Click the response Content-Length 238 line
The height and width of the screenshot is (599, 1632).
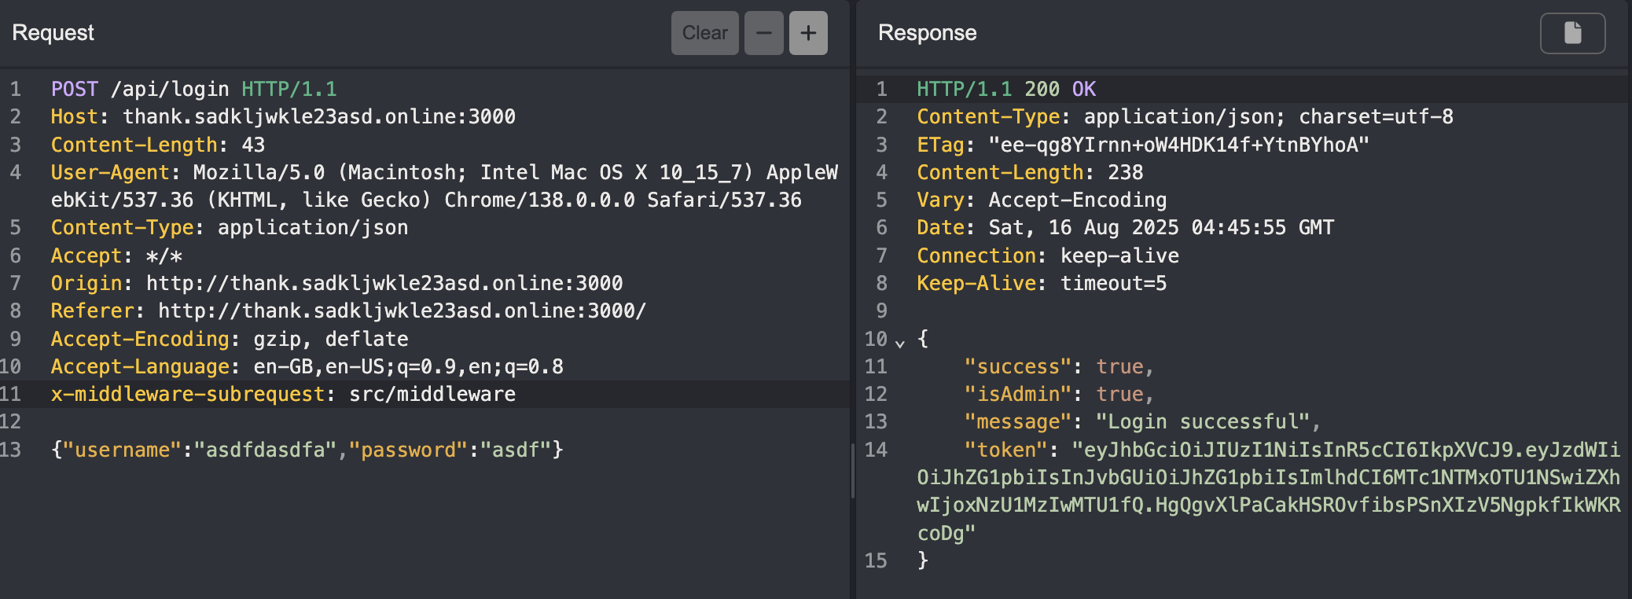[x=1031, y=172]
